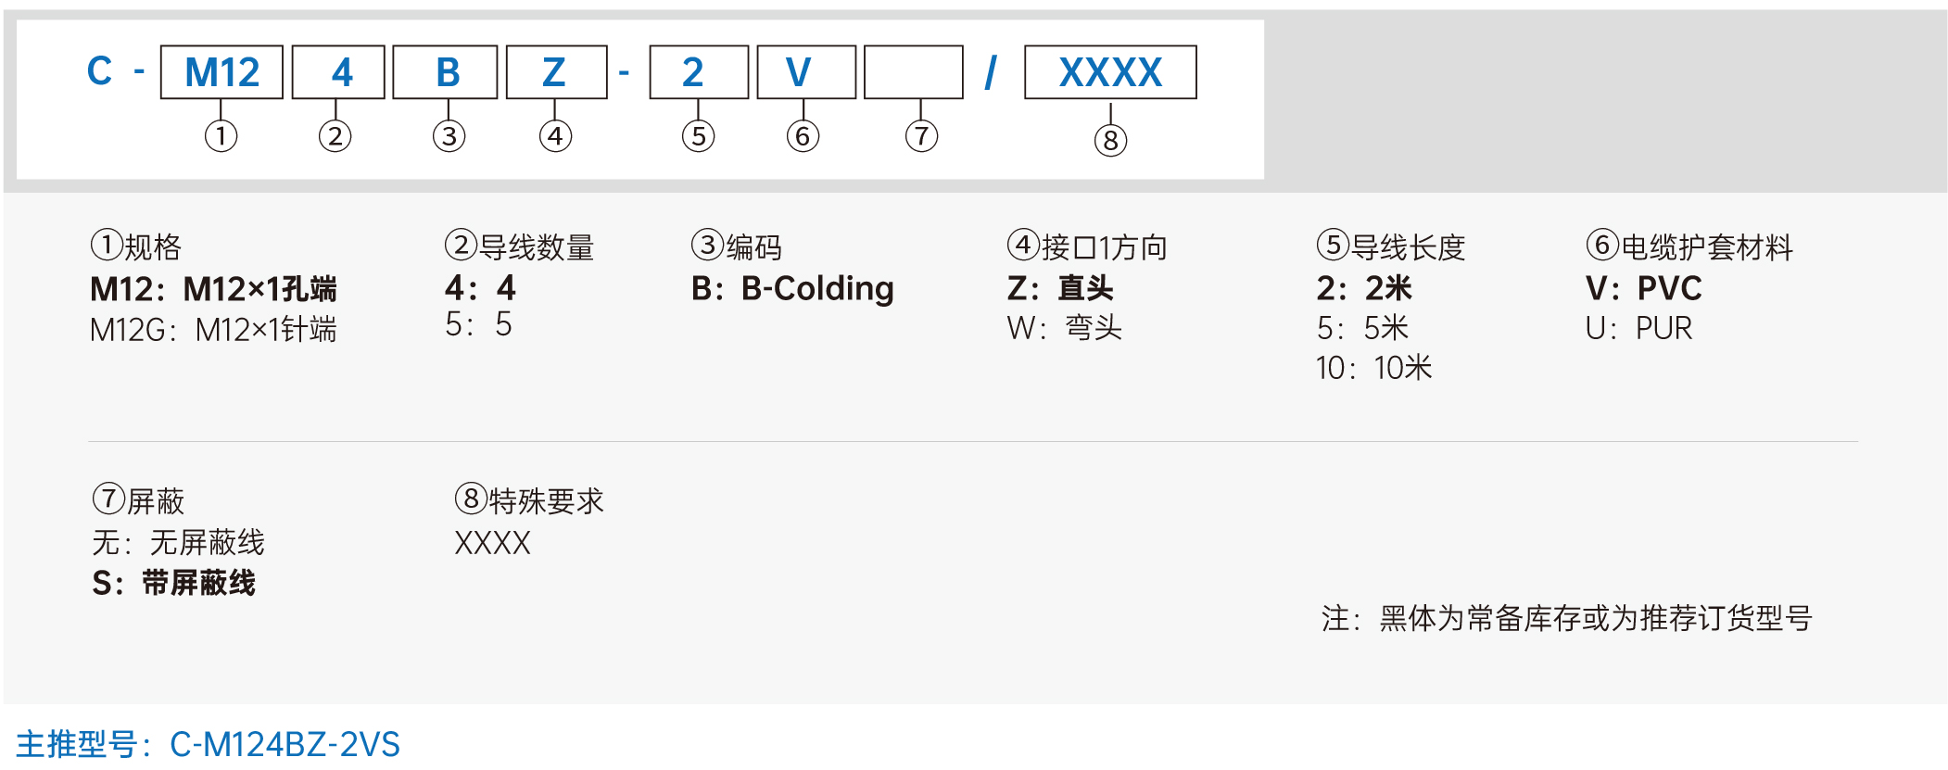Click the empty shielding code box
The width and height of the screenshot is (1948, 770).
click(914, 72)
